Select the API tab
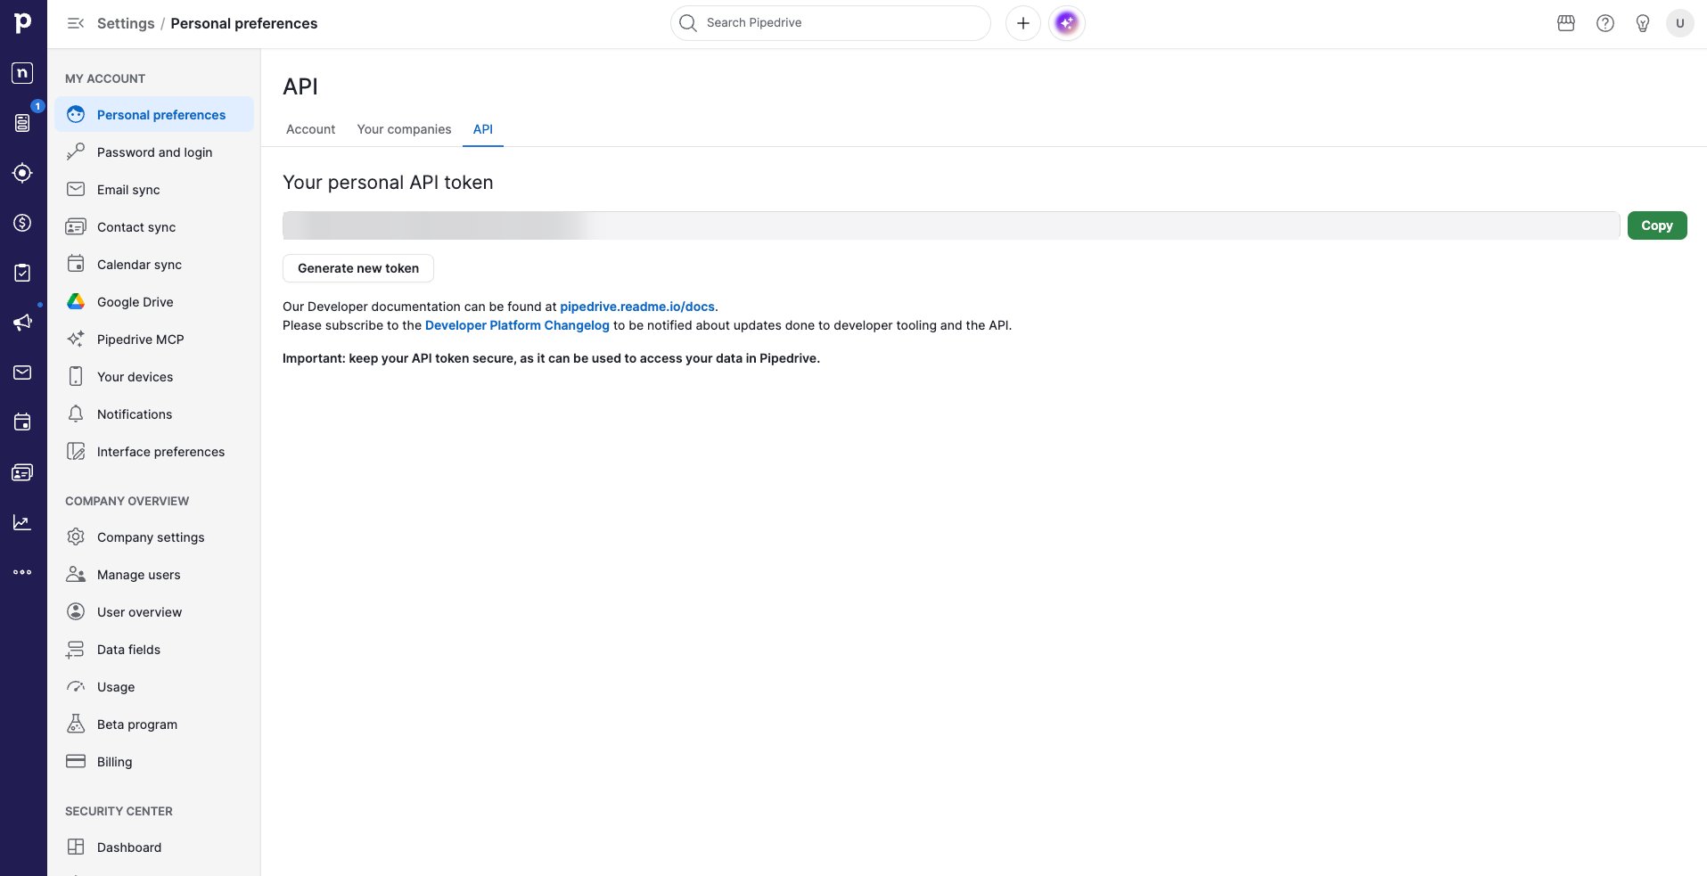The height and width of the screenshot is (876, 1707). coord(483,129)
